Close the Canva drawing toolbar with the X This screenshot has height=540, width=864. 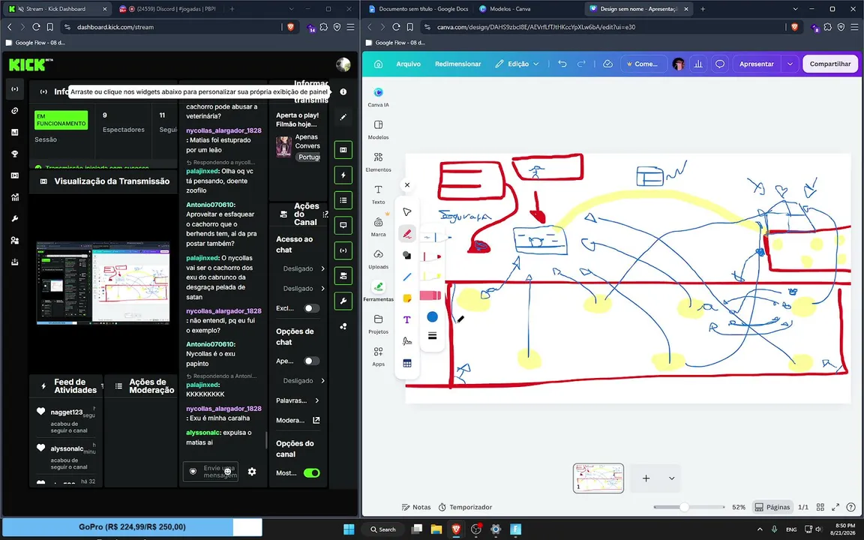tap(407, 185)
